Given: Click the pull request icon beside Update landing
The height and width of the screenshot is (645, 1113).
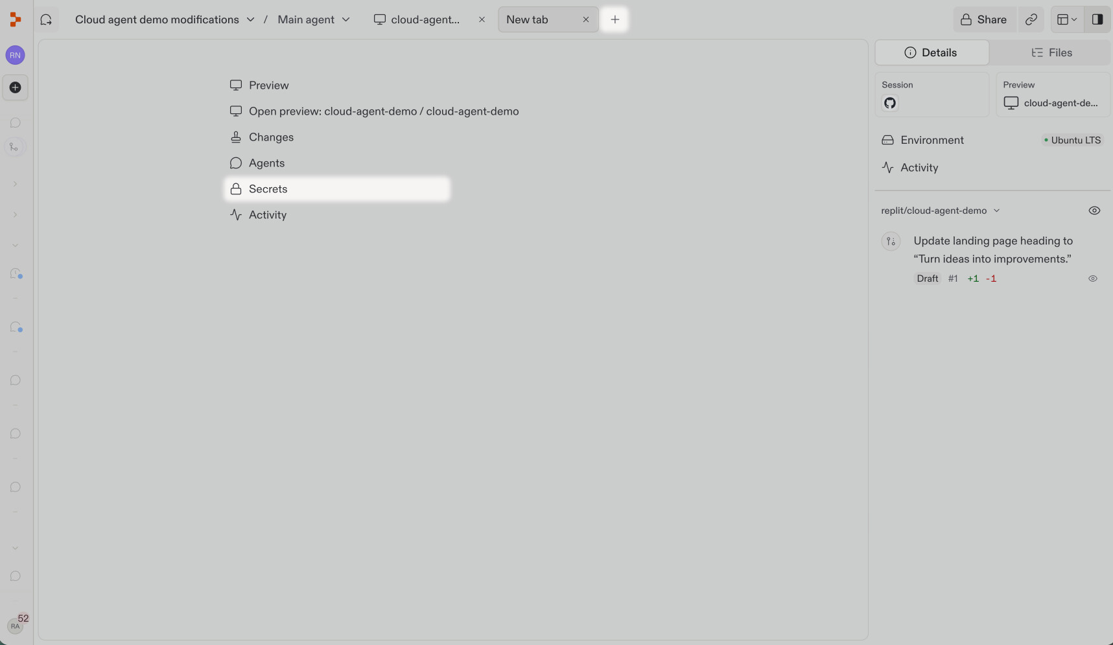Looking at the screenshot, I should click(891, 242).
